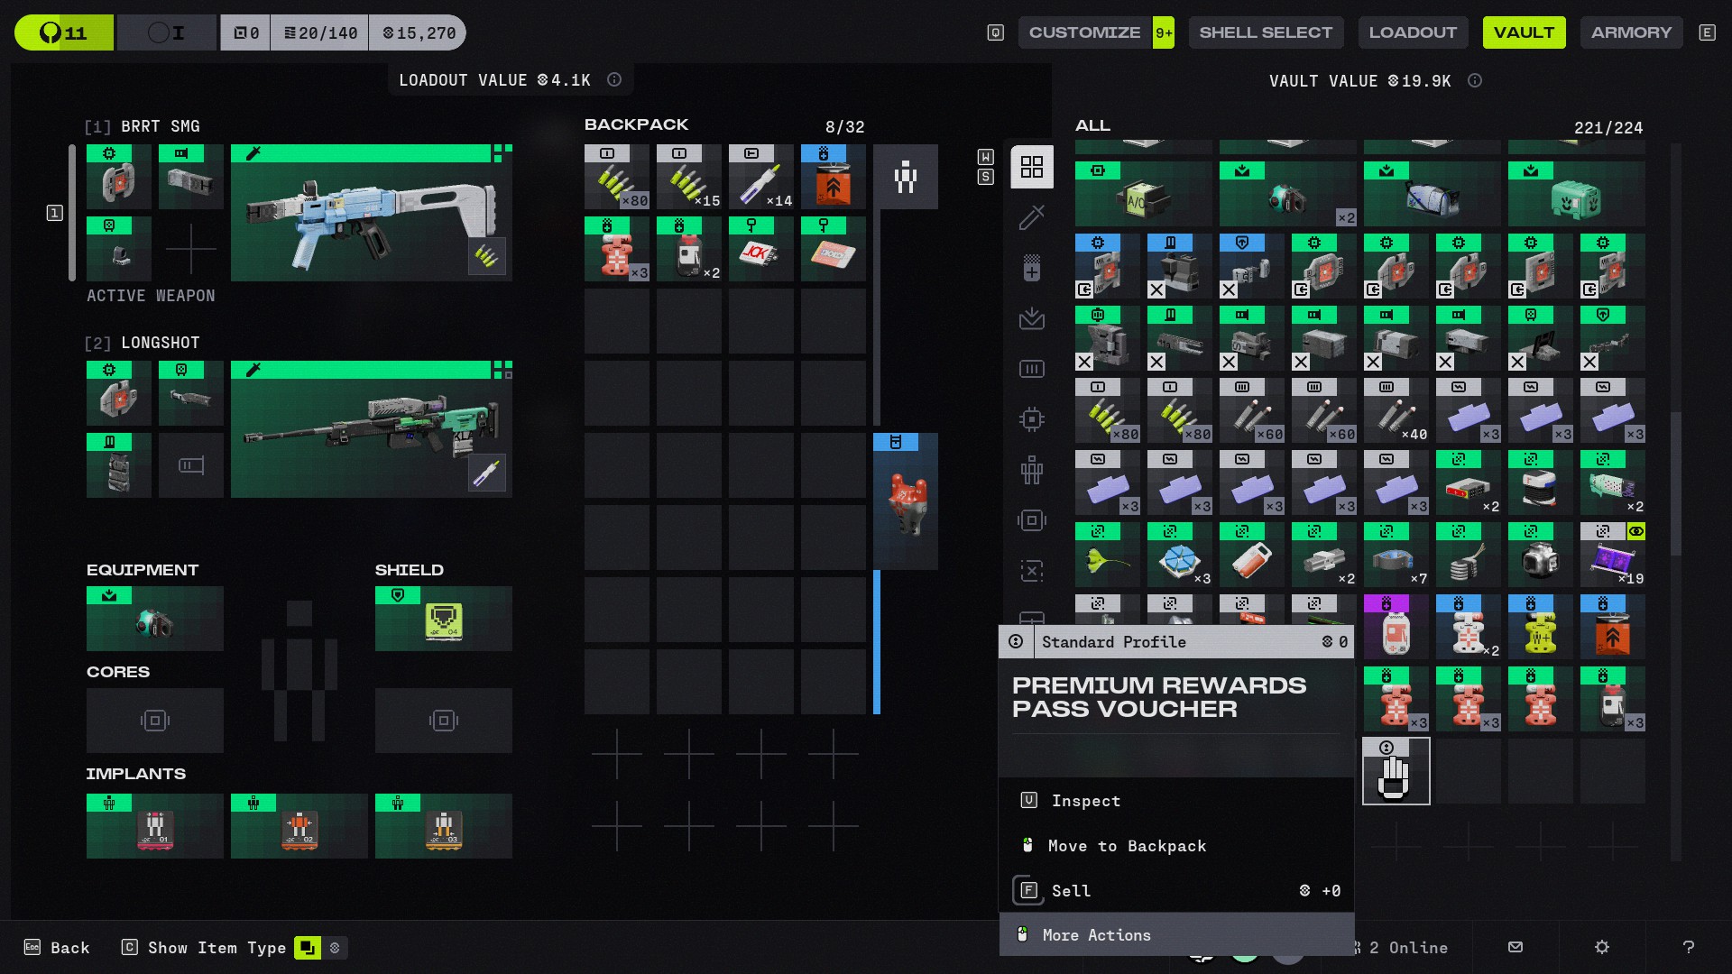Toggle the character silhouette view beside backpack
This screenshot has height=974, width=1732.
click(x=905, y=177)
